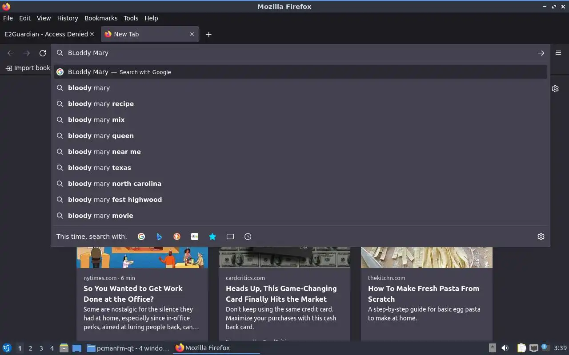569x355 pixels.
Task: Click Mozilla Firefox taskbar entry
Action: (216, 348)
